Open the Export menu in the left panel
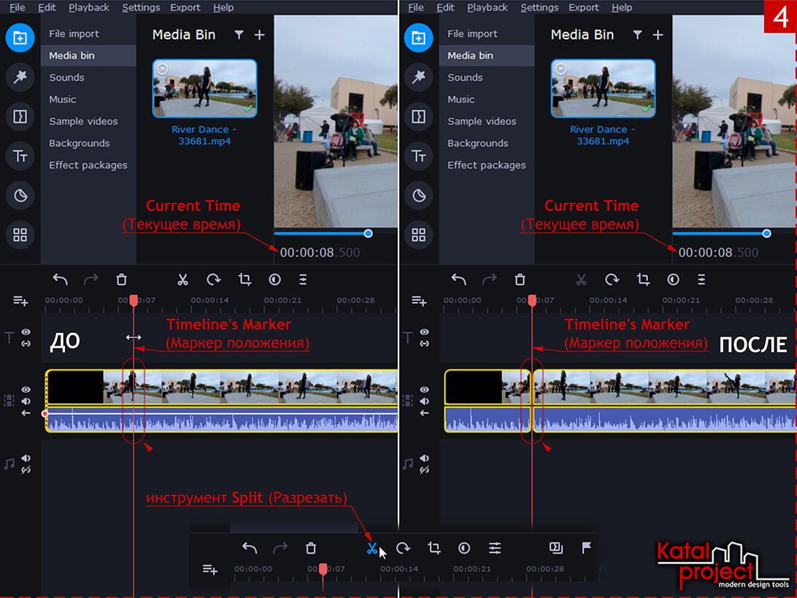Screen dimensions: 797x598 [185, 7]
